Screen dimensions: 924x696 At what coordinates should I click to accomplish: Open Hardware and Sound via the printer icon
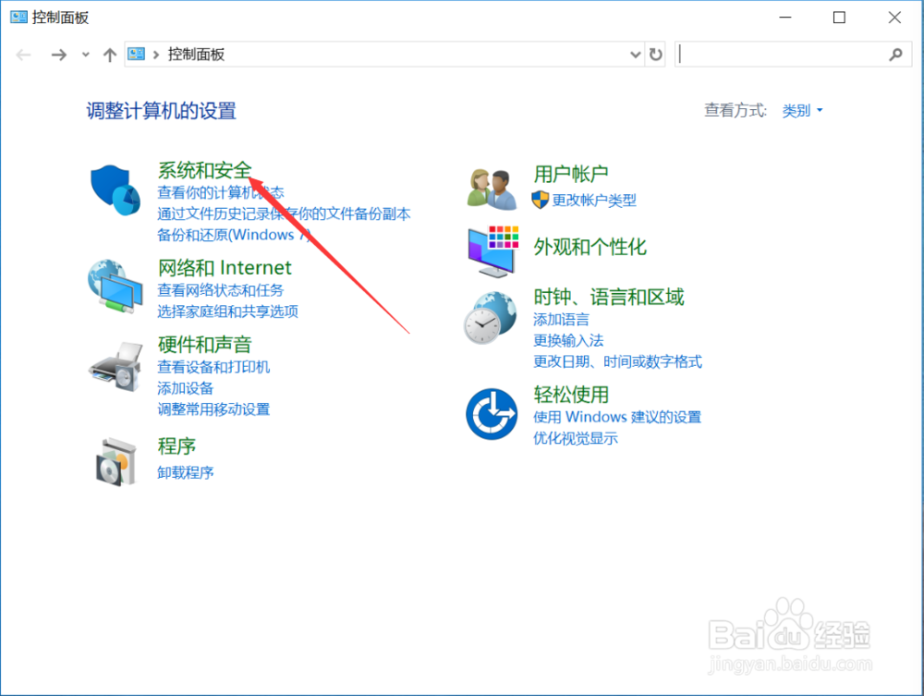tap(114, 364)
